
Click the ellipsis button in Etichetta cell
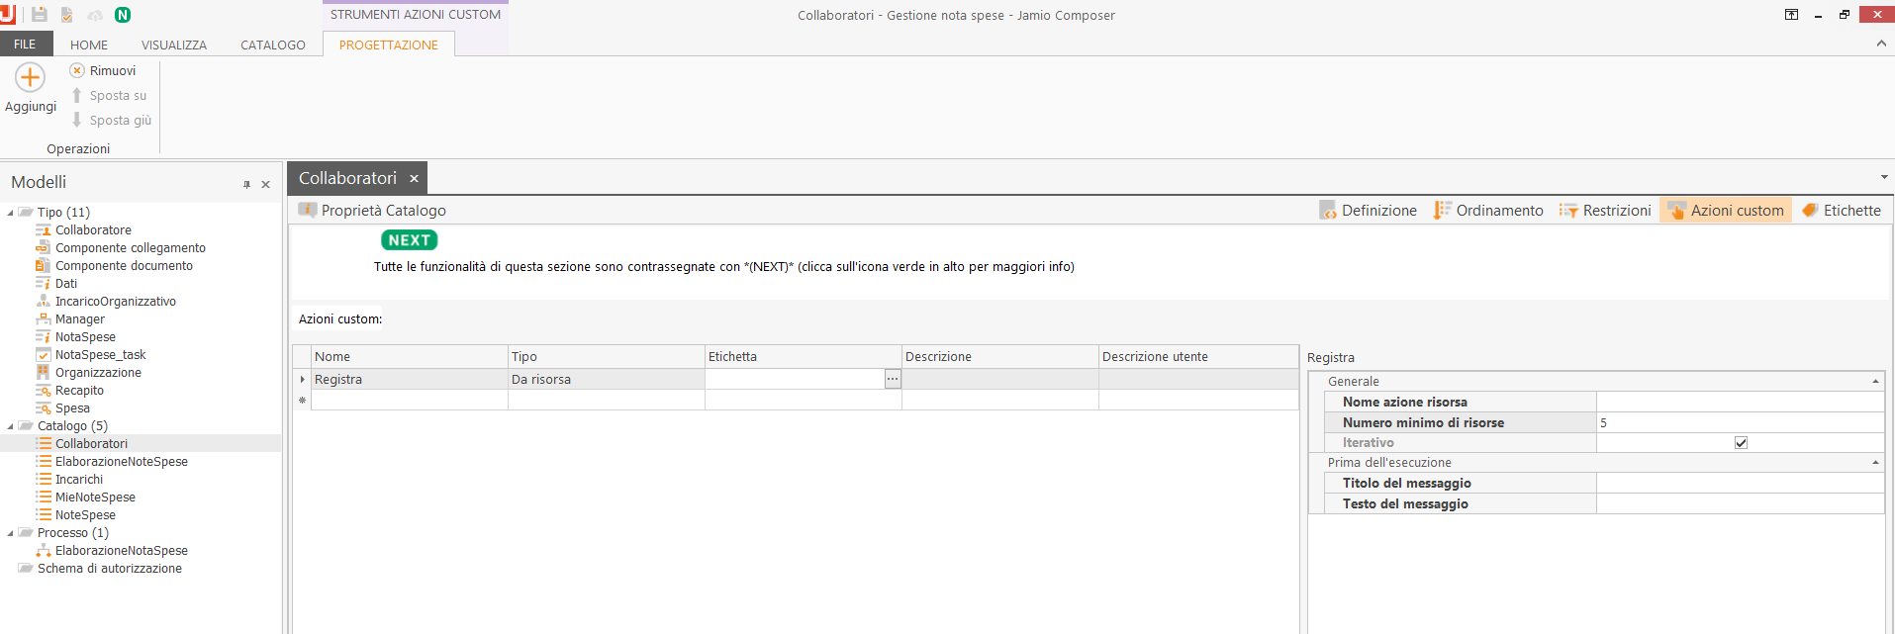(x=893, y=379)
